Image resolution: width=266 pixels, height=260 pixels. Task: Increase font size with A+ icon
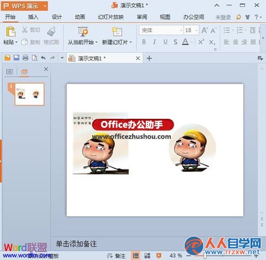pos(205,30)
